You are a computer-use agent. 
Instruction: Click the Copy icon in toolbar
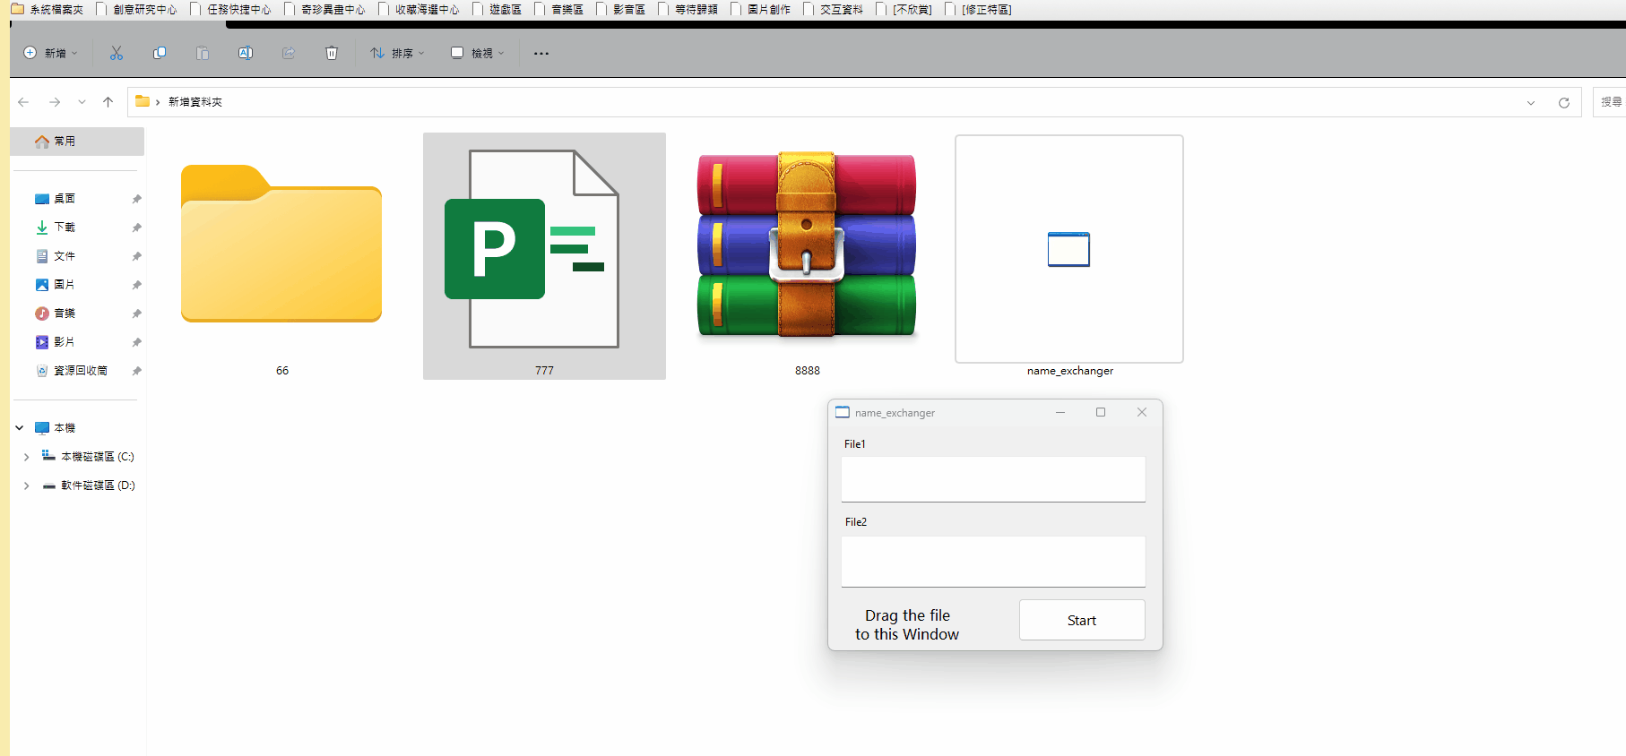coord(160,54)
